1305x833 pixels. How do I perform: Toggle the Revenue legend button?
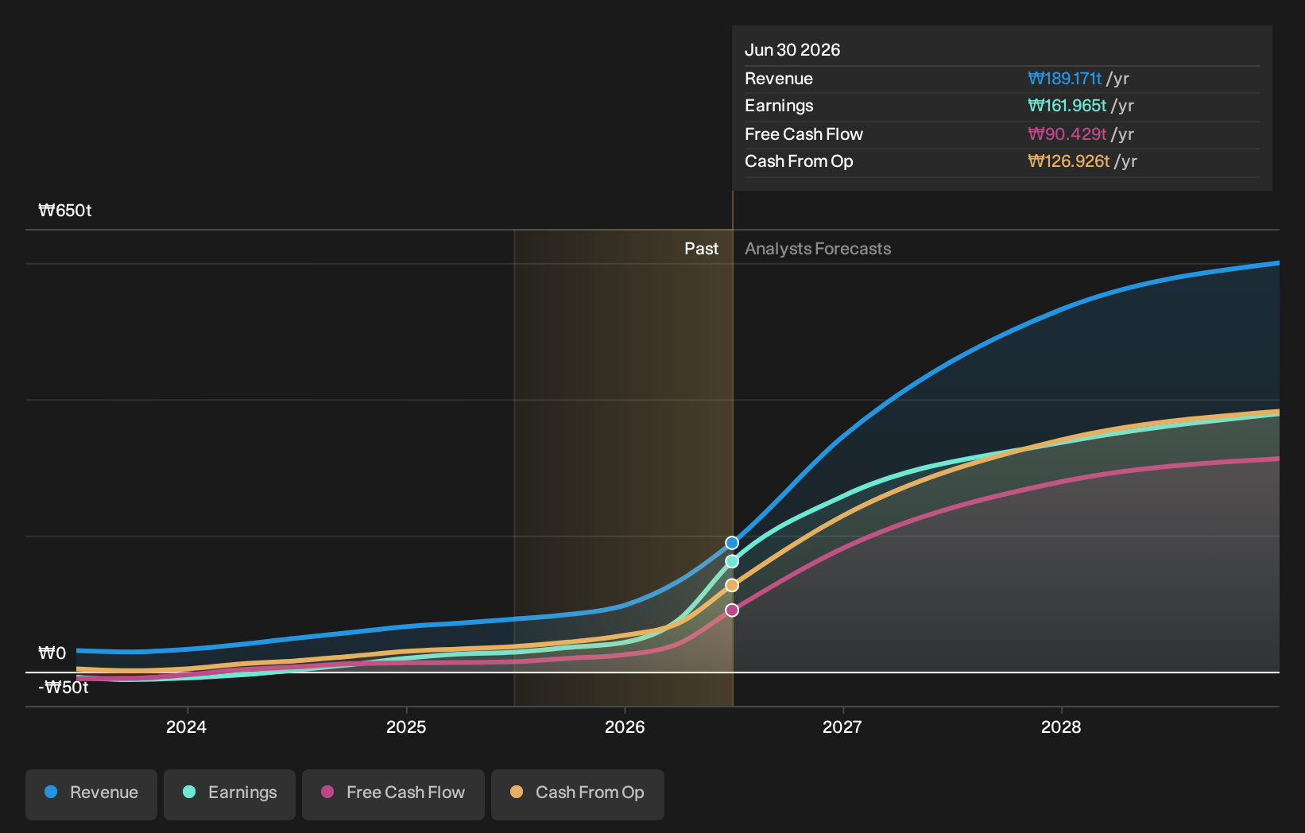pos(91,794)
